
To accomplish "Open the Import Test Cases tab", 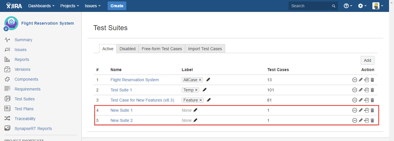I will [205, 49].
